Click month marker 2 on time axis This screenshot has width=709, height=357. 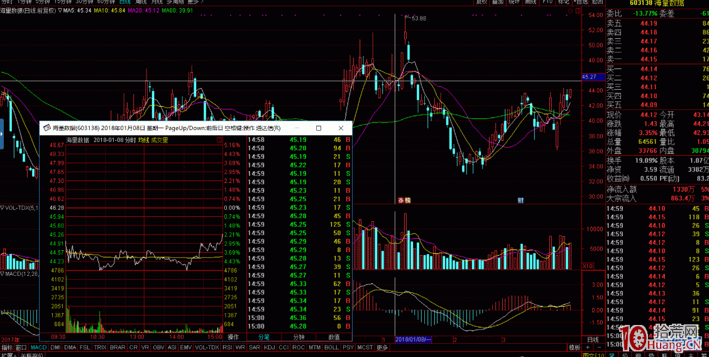coord(455,339)
